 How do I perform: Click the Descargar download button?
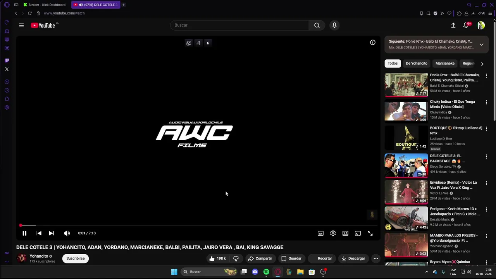353,258
